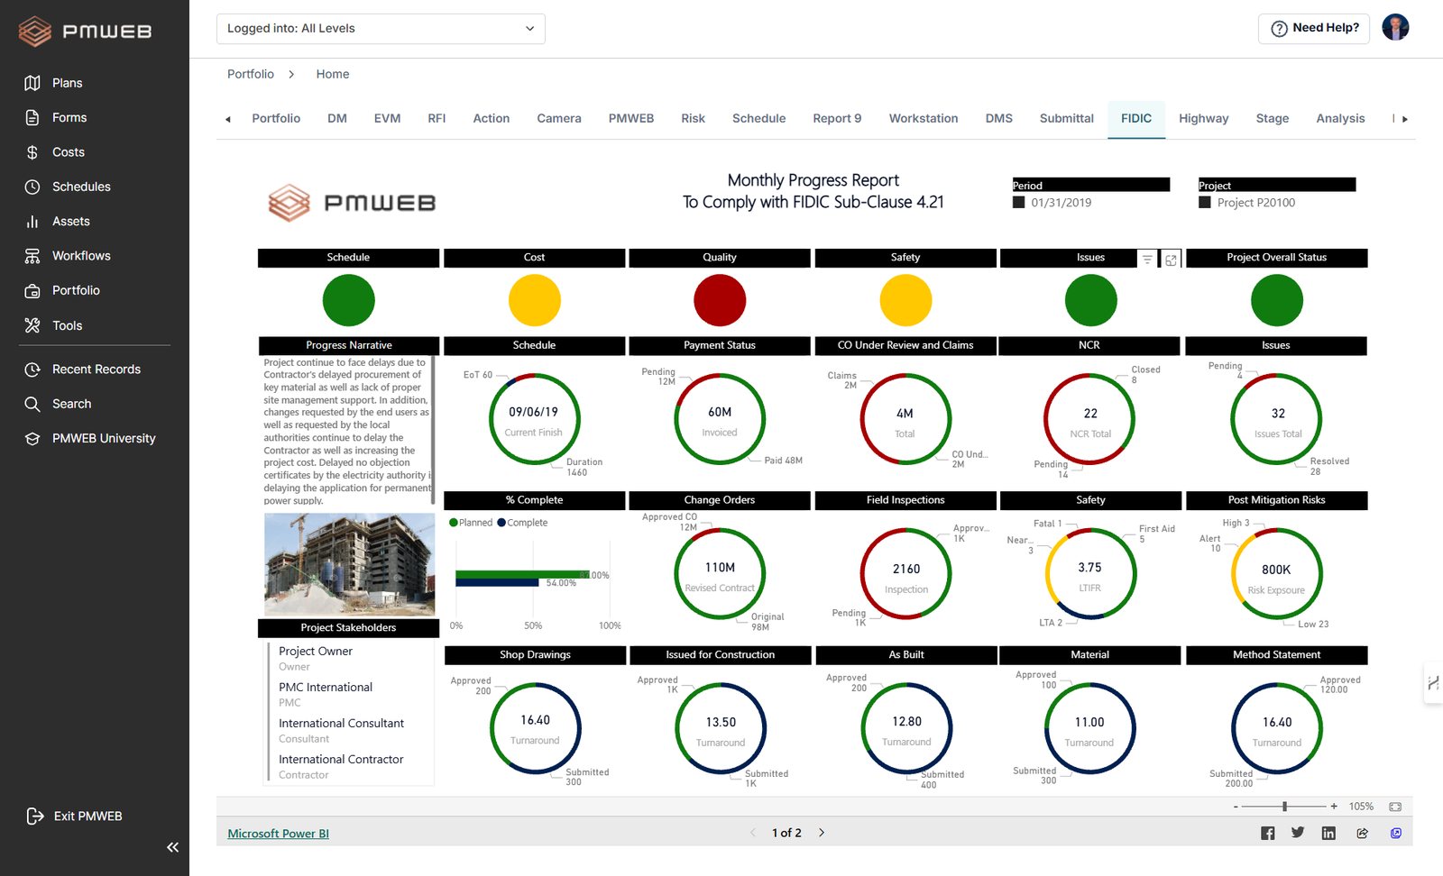The width and height of the screenshot is (1443, 876).
Task: Click the Portfolio breadcrumb link
Action: click(251, 75)
